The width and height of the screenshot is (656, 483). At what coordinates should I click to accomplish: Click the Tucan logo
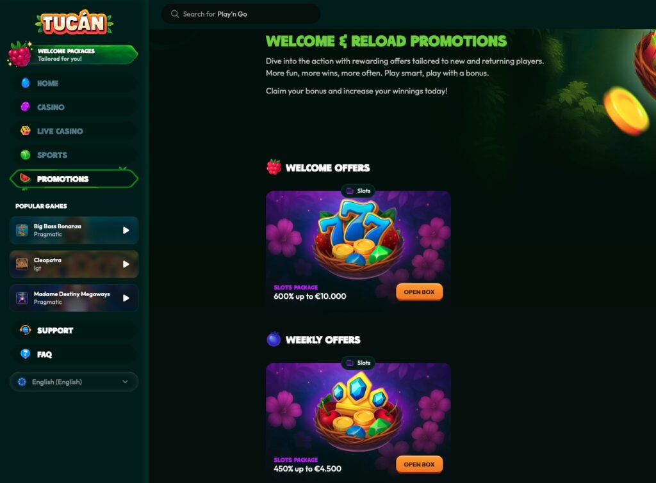click(74, 22)
